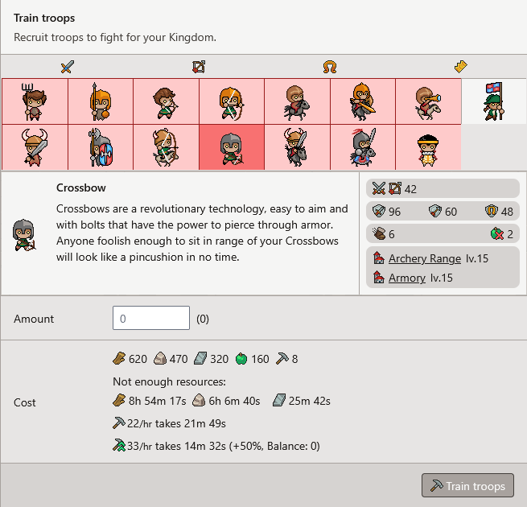Select the flag bearer troop
Image resolution: width=527 pixels, height=507 pixels.
[494, 101]
